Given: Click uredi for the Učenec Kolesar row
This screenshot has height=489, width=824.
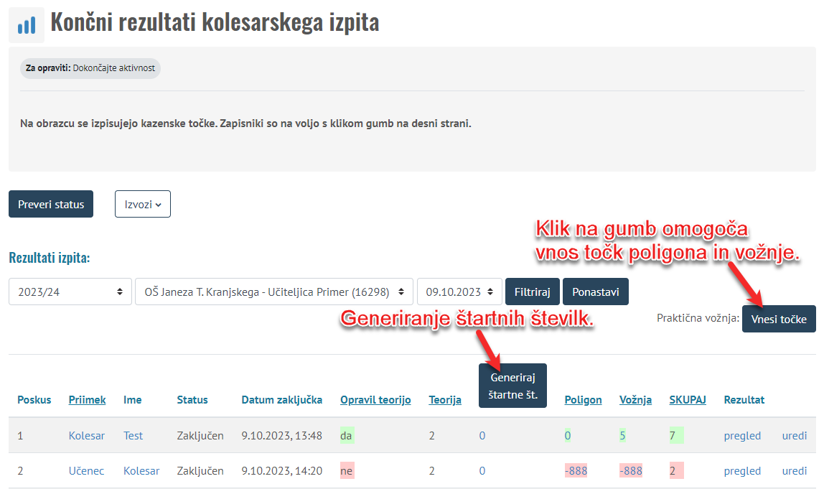Looking at the screenshot, I should [x=794, y=471].
